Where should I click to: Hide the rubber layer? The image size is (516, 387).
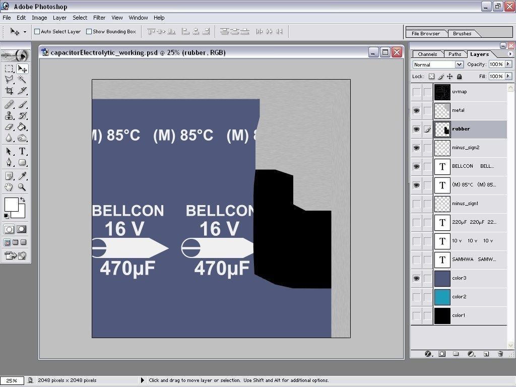416,130
